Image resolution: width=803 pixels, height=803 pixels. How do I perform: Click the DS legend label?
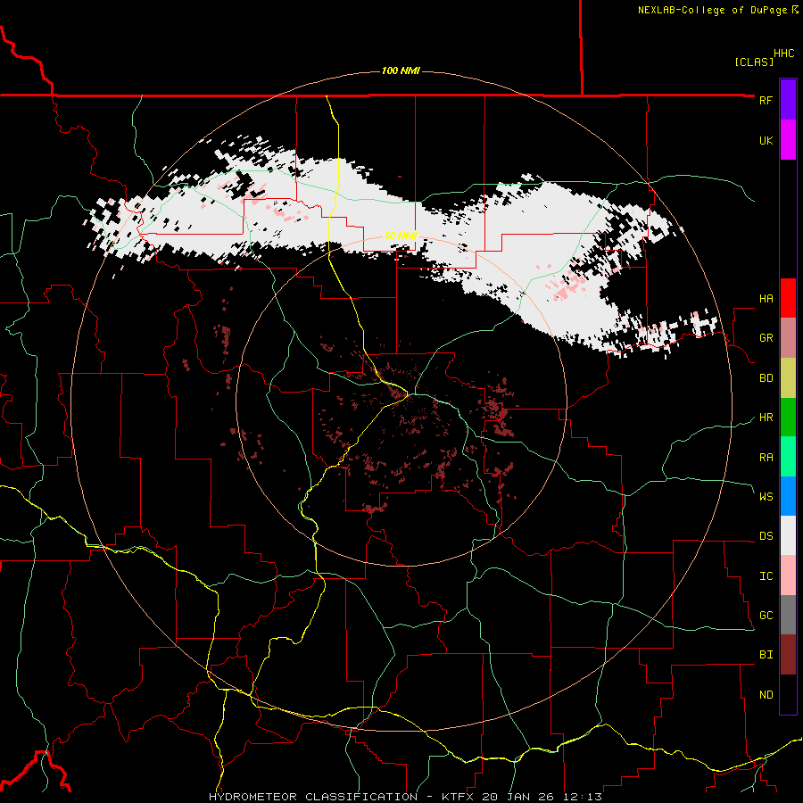766,536
